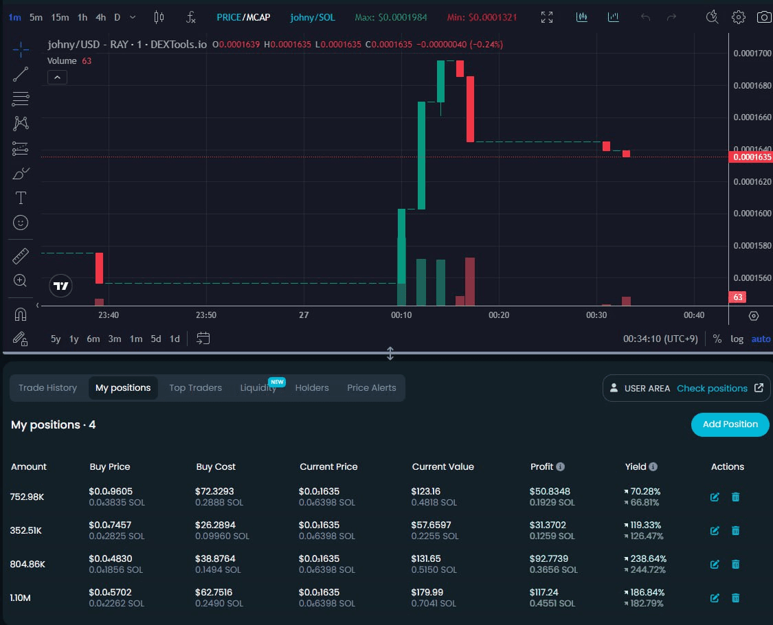Click the Add Position button
Image resolution: width=773 pixels, height=625 pixels.
click(730, 424)
